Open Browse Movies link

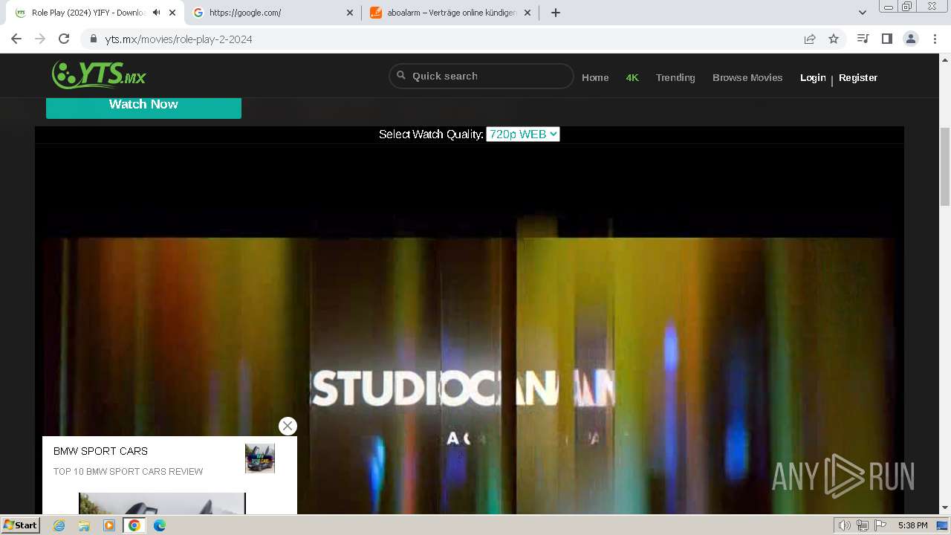pyautogui.click(x=747, y=77)
